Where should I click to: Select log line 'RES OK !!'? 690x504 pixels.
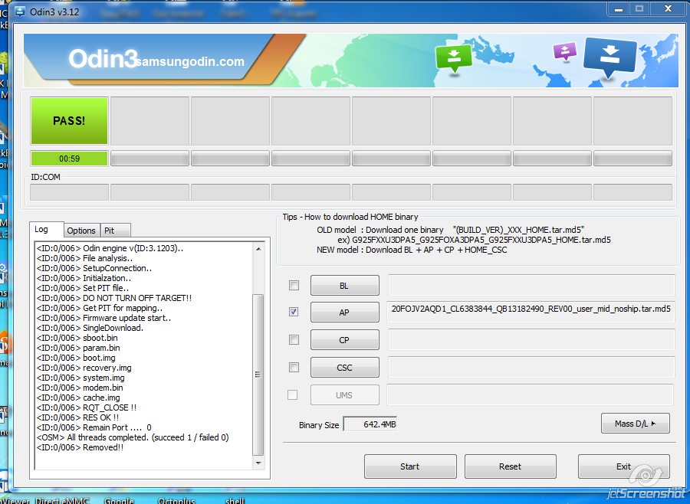point(77,417)
